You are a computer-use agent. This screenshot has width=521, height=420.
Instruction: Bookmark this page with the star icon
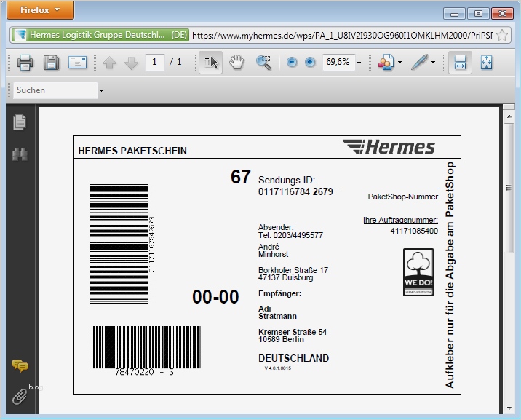coord(502,35)
